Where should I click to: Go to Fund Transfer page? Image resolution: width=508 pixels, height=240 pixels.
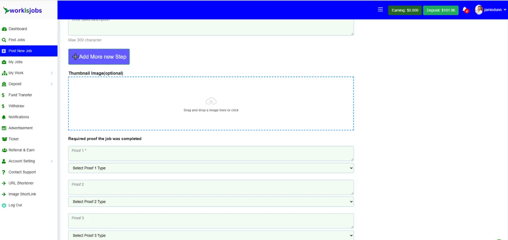pos(20,95)
